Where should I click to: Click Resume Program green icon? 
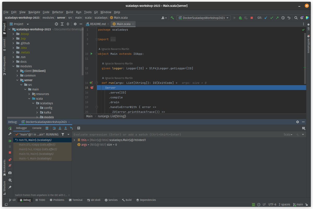coord(10,141)
